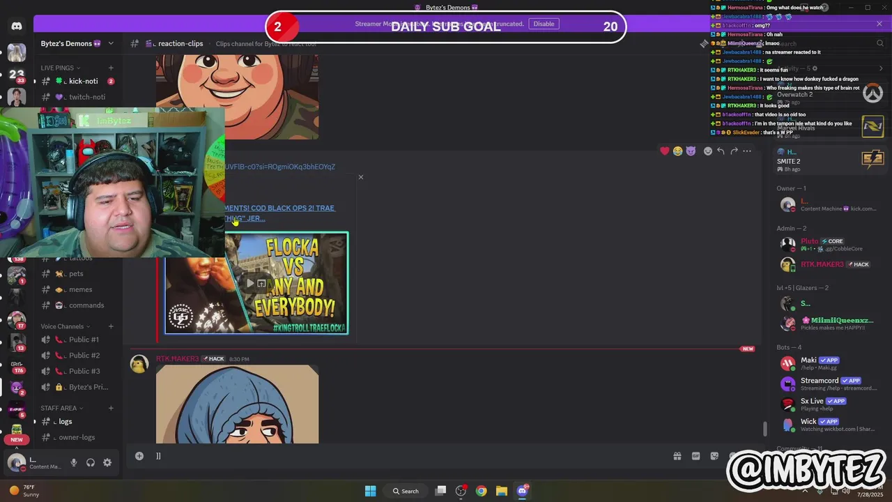
Task: Open more message options menu
Action: coord(747,151)
